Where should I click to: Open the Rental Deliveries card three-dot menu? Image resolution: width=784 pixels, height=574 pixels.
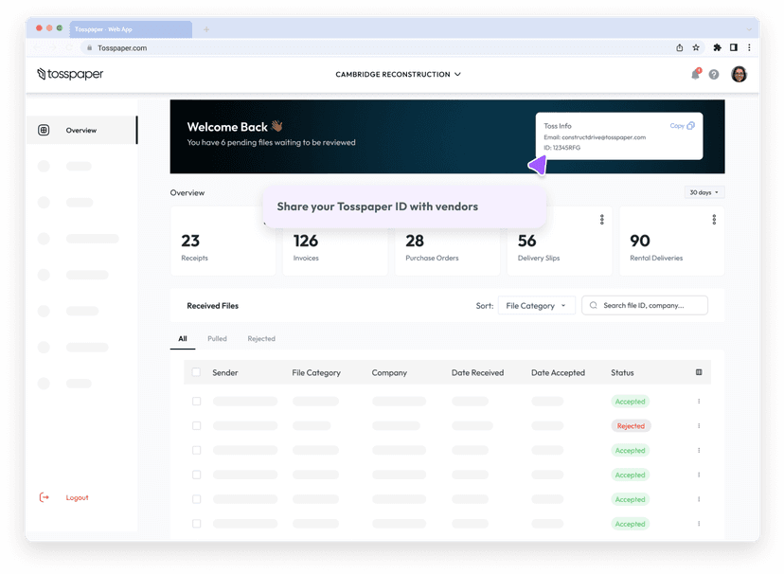coord(714,220)
